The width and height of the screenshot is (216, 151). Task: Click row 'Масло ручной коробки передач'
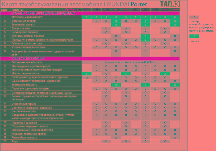(x=90, y=66)
